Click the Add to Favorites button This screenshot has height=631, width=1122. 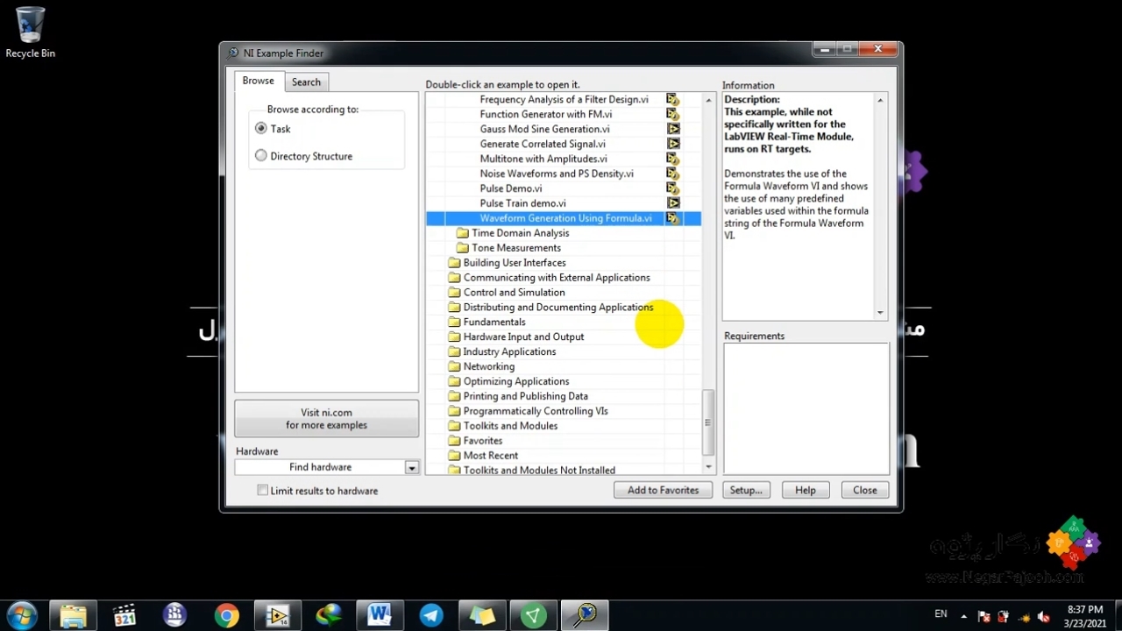(x=663, y=491)
